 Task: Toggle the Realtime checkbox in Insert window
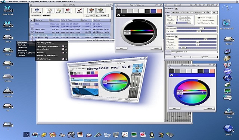click(176, 9)
